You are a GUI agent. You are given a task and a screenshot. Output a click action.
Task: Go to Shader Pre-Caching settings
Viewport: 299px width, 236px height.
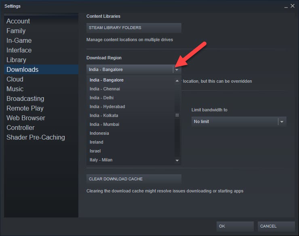(36, 137)
